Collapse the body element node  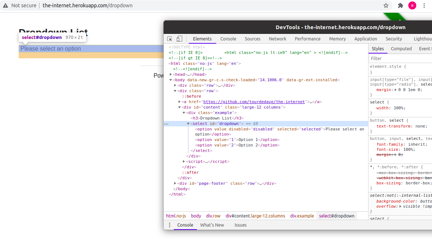point(170,79)
